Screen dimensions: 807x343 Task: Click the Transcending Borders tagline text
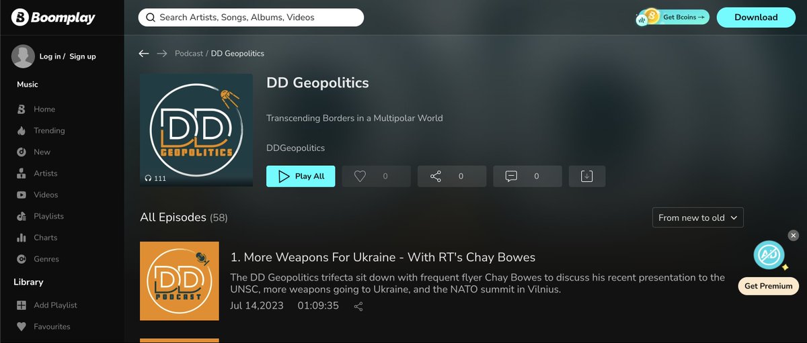click(x=354, y=118)
